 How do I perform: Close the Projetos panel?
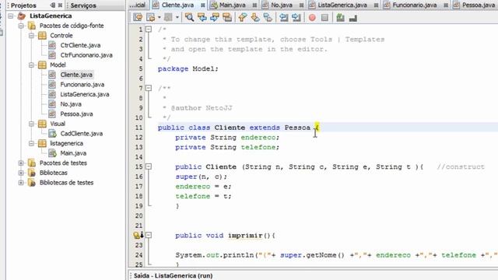[60, 5]
